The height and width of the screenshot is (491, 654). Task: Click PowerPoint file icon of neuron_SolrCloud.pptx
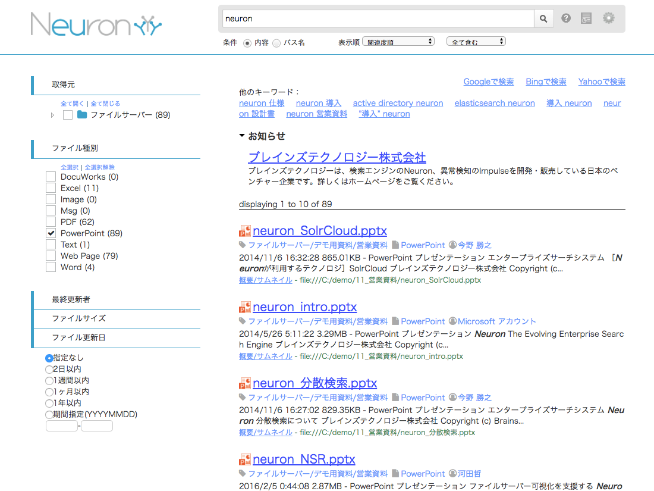point(245,231)
